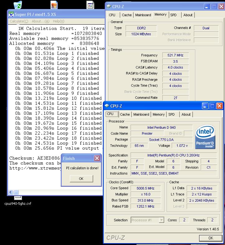The height and width of the screenshot is (245, 225).
Task: Minimize the back CPU-Z Memory window
Action: (x=207, y=7)
